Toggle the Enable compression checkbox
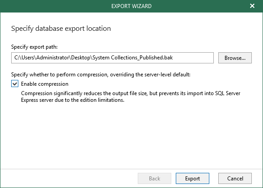 pos(15,84)
